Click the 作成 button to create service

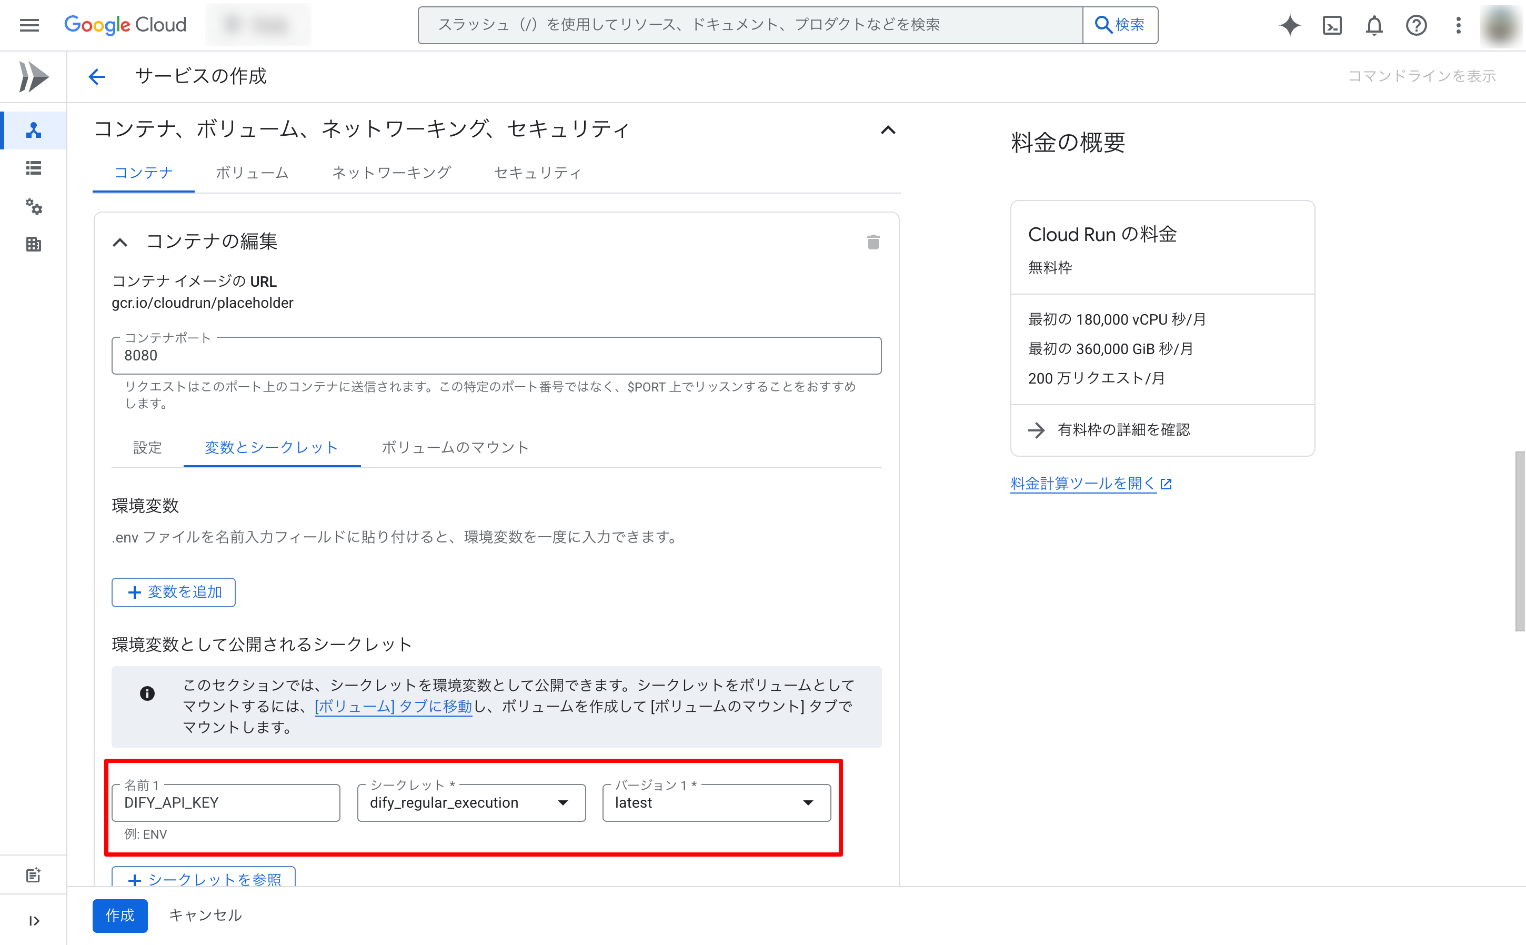pos(119,915)
